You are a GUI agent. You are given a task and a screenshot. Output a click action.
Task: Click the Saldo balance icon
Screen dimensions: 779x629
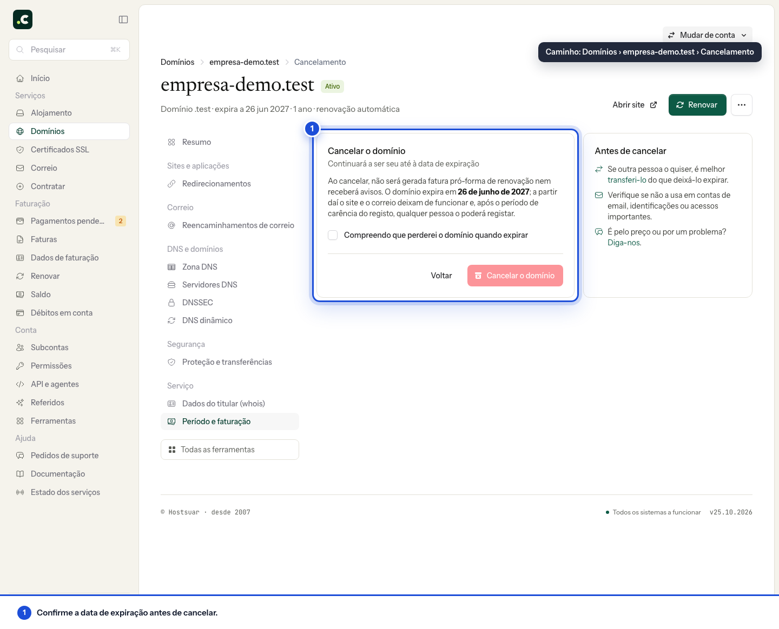click(20, 295)
